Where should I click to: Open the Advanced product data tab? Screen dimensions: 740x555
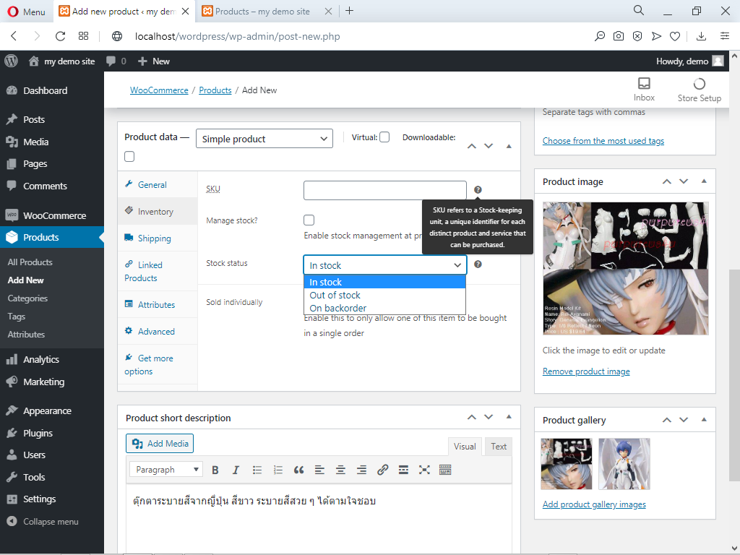[x=158, y=331]
